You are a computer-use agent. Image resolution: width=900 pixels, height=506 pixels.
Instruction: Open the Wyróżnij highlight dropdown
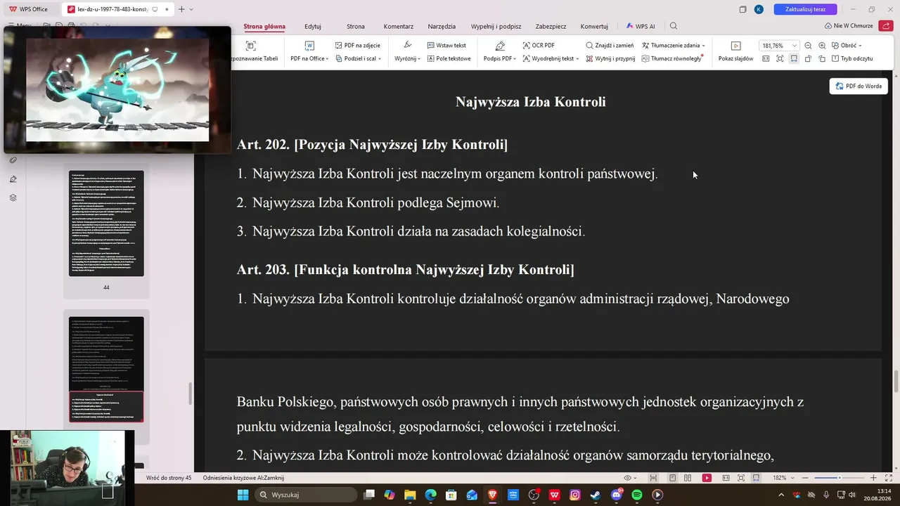(x=408, y=58)
